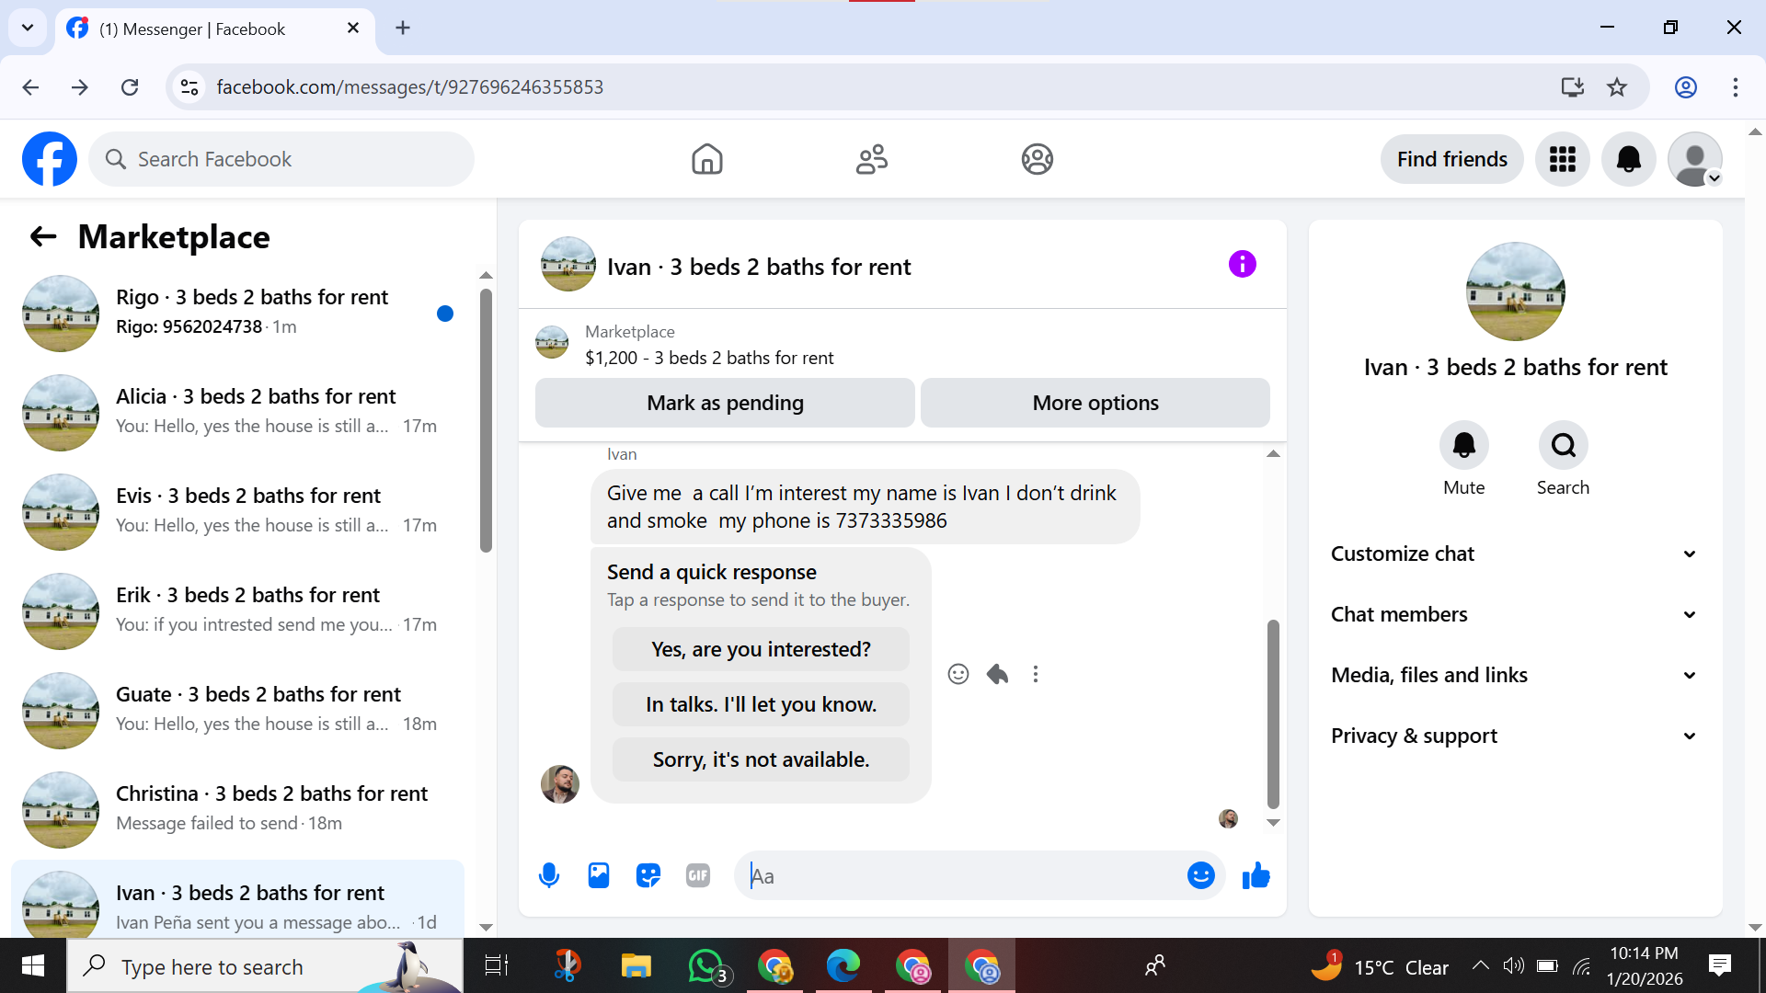1766x993 pixels.
Task: Open the Facebook Home tab
Action: coord(706,159)
